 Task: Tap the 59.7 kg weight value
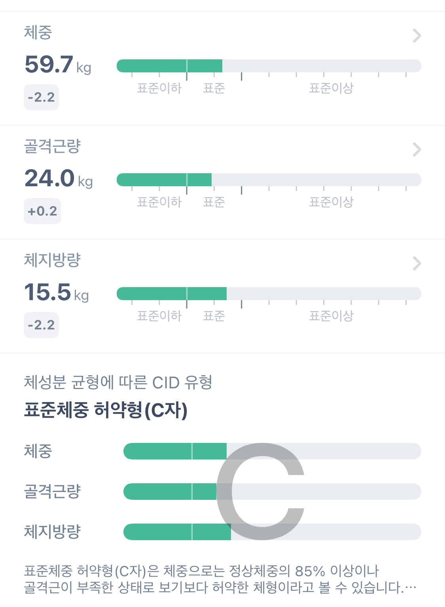pos(58,65)
